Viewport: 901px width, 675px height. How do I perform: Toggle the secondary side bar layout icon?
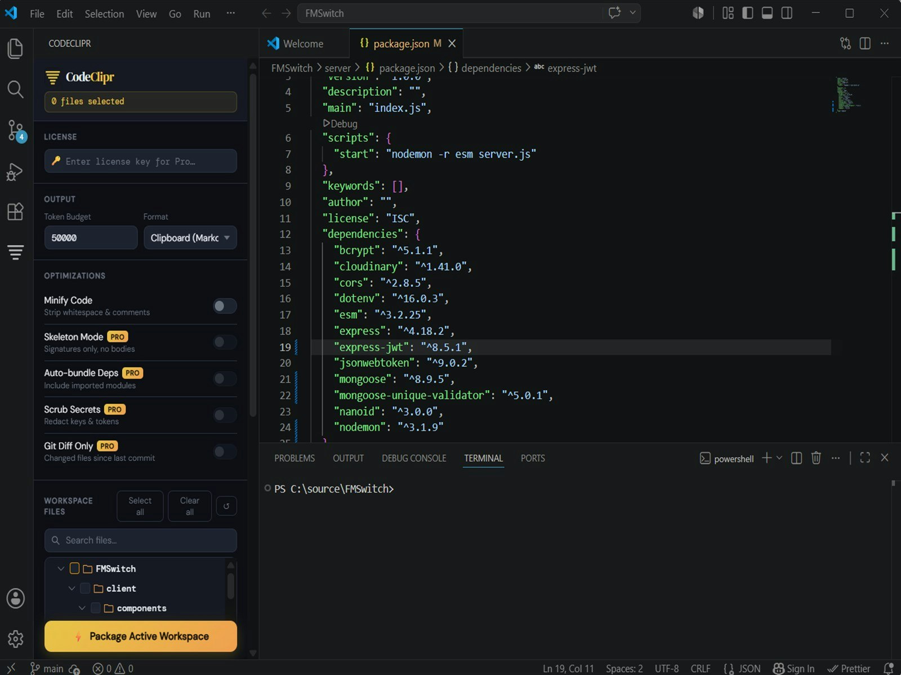pyautogui.click(x=787, y=13)
